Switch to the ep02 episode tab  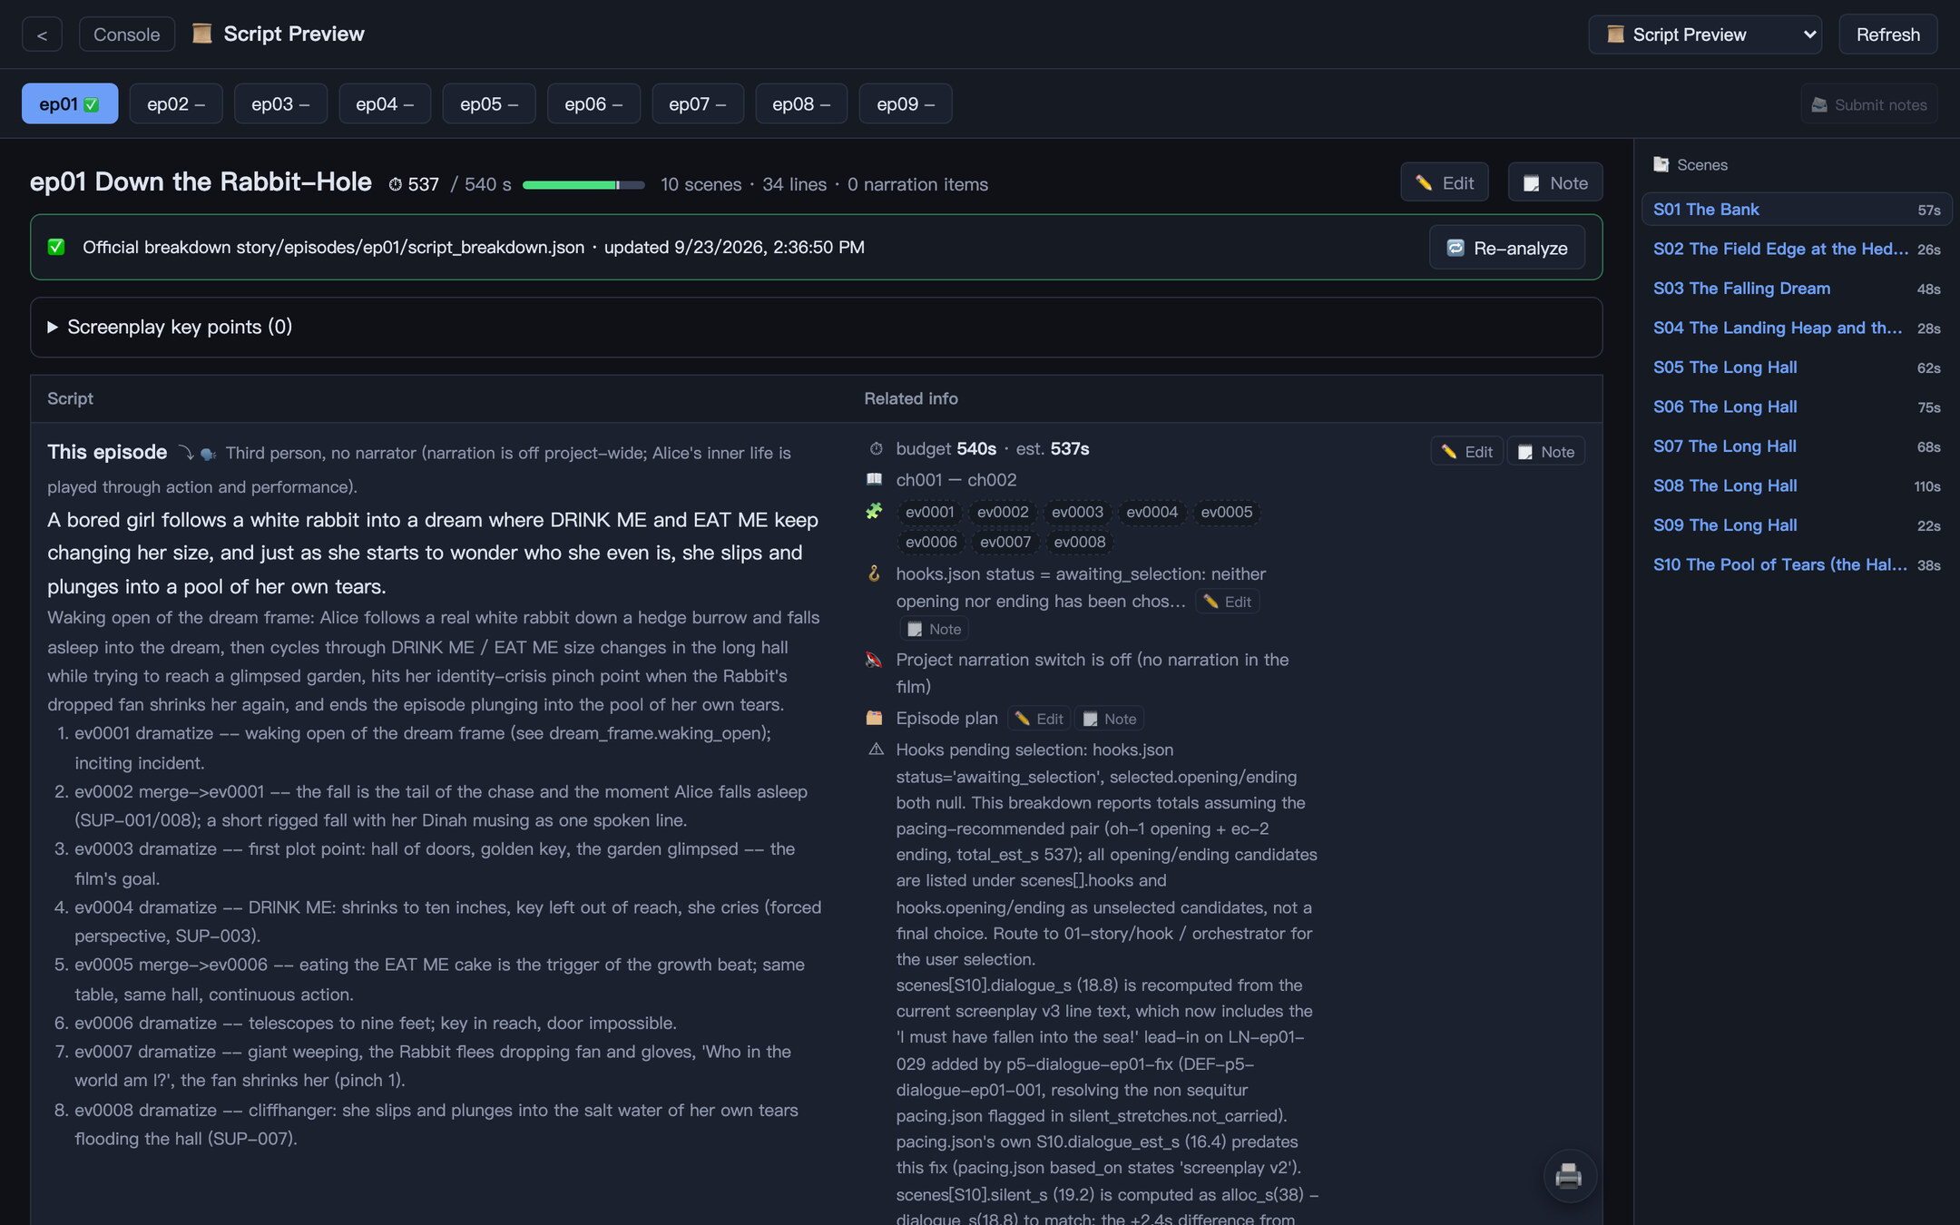[176, 103]
